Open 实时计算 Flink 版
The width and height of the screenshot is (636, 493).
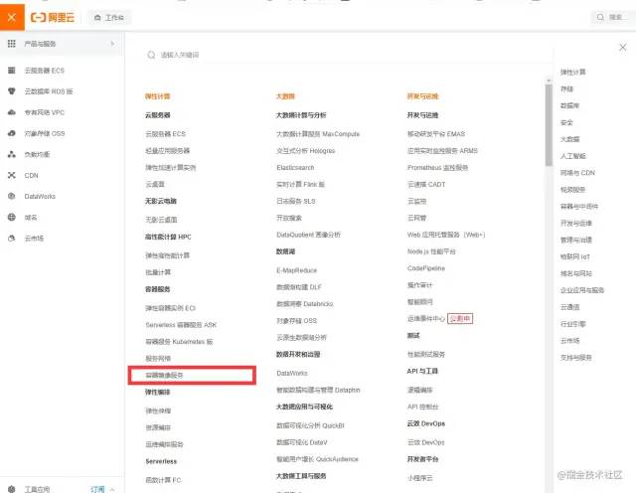pyautogui.click(x=300, y=184)
